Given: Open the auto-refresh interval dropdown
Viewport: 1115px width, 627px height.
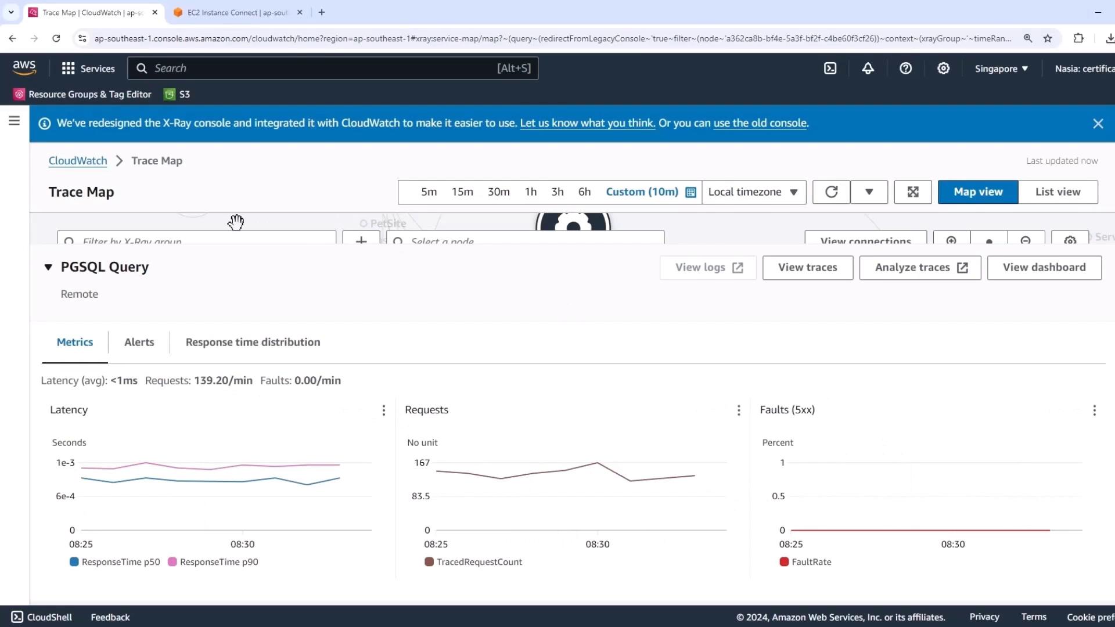Looking at the screenshot, I should click(869, 192).
